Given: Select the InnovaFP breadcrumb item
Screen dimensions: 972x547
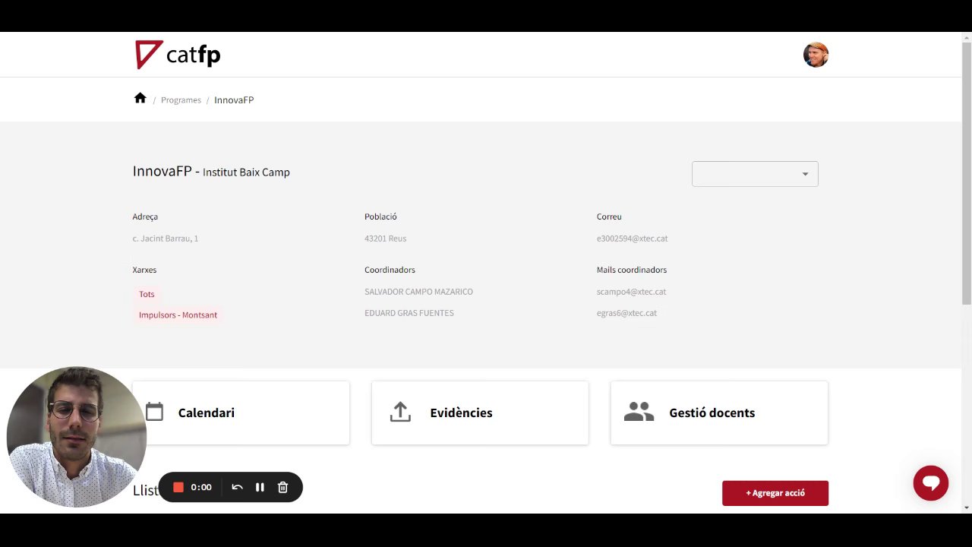Looking at the screenshot, I should pyautogui.click(x=234, y=100).
